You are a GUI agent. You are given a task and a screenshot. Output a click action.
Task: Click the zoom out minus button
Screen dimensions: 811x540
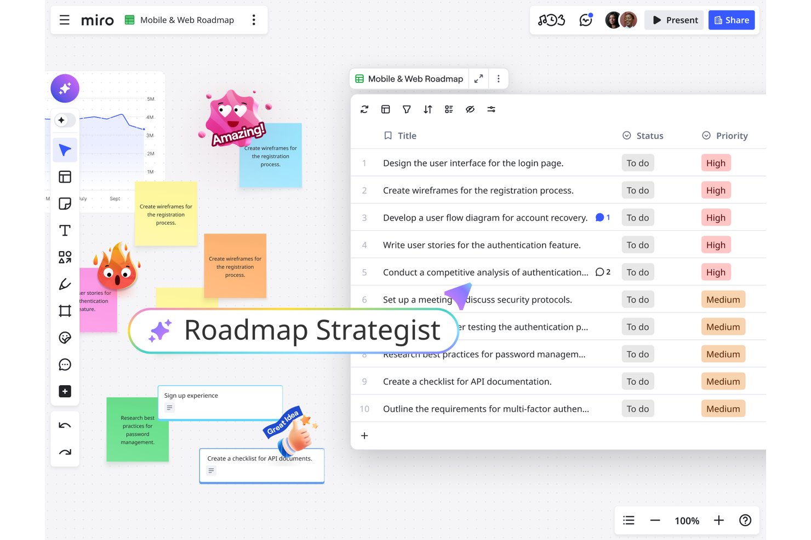(655, 520)
